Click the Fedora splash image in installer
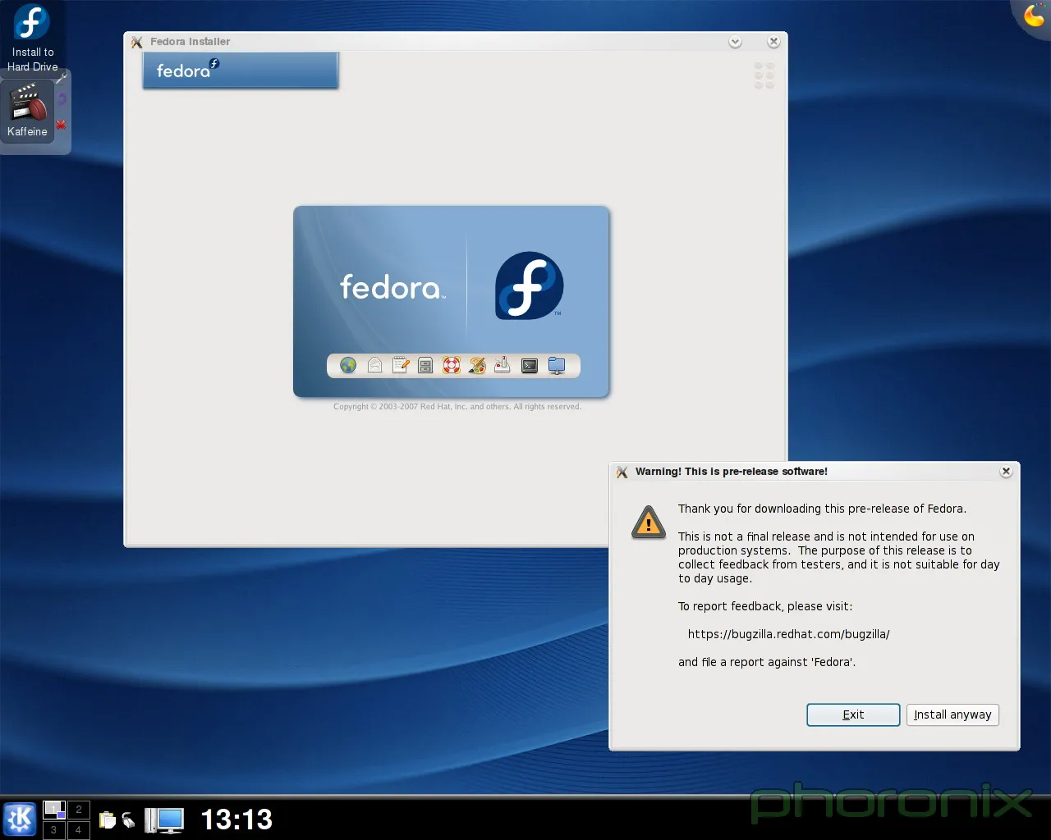 (451, 301)
